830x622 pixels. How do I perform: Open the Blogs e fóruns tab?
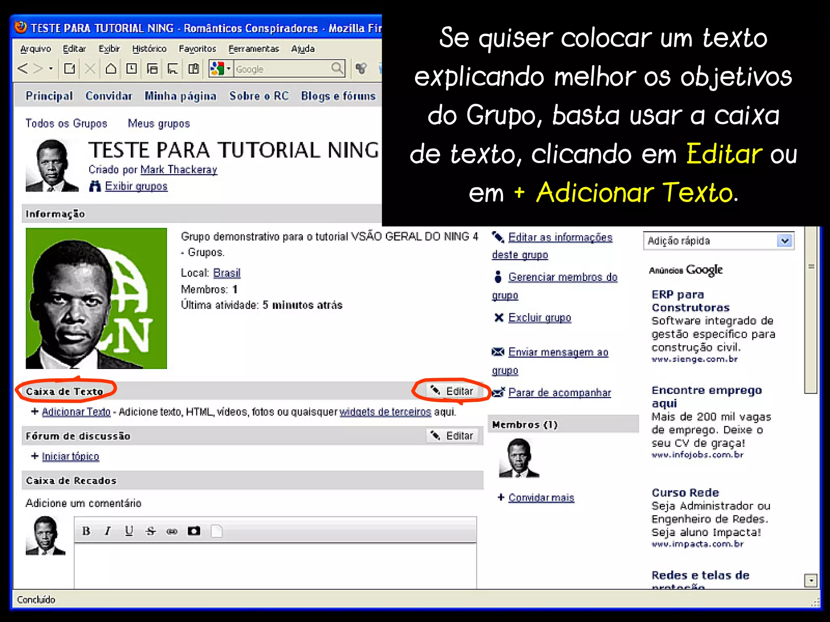pyautogui.click(x=338, y=96)
